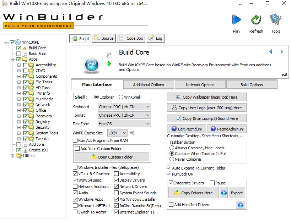Click the MultiMedia folder icon
Screen dimensions: 291x222
coord(31,99)
